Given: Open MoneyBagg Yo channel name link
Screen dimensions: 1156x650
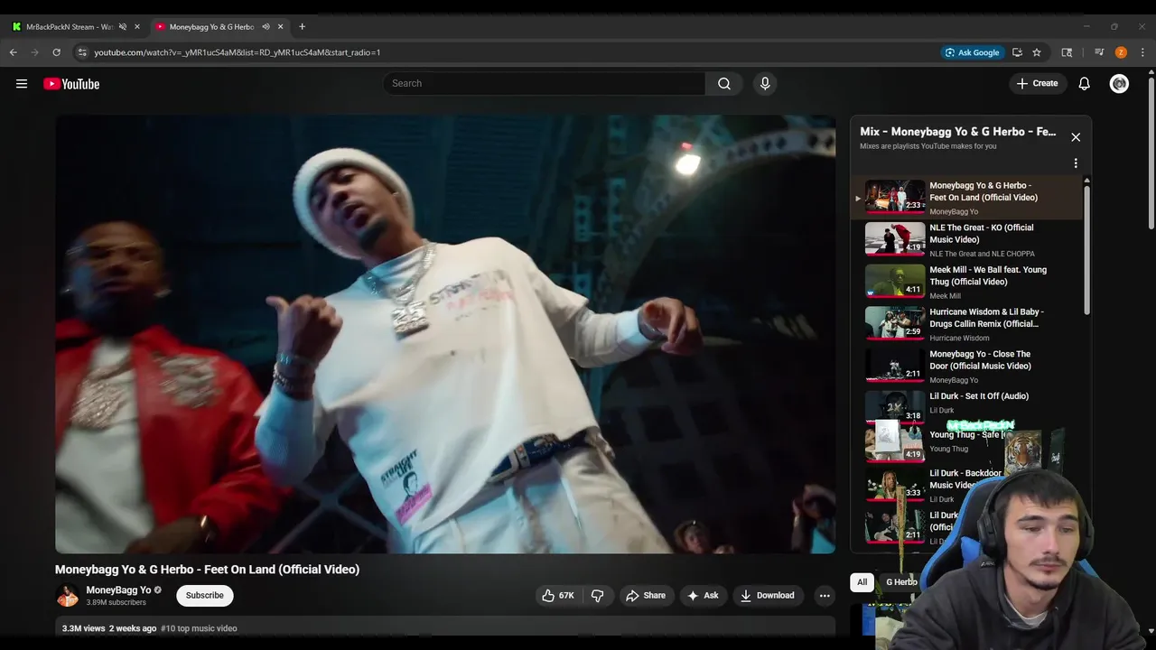Looking at the screenshot, I should coord(118,590).
